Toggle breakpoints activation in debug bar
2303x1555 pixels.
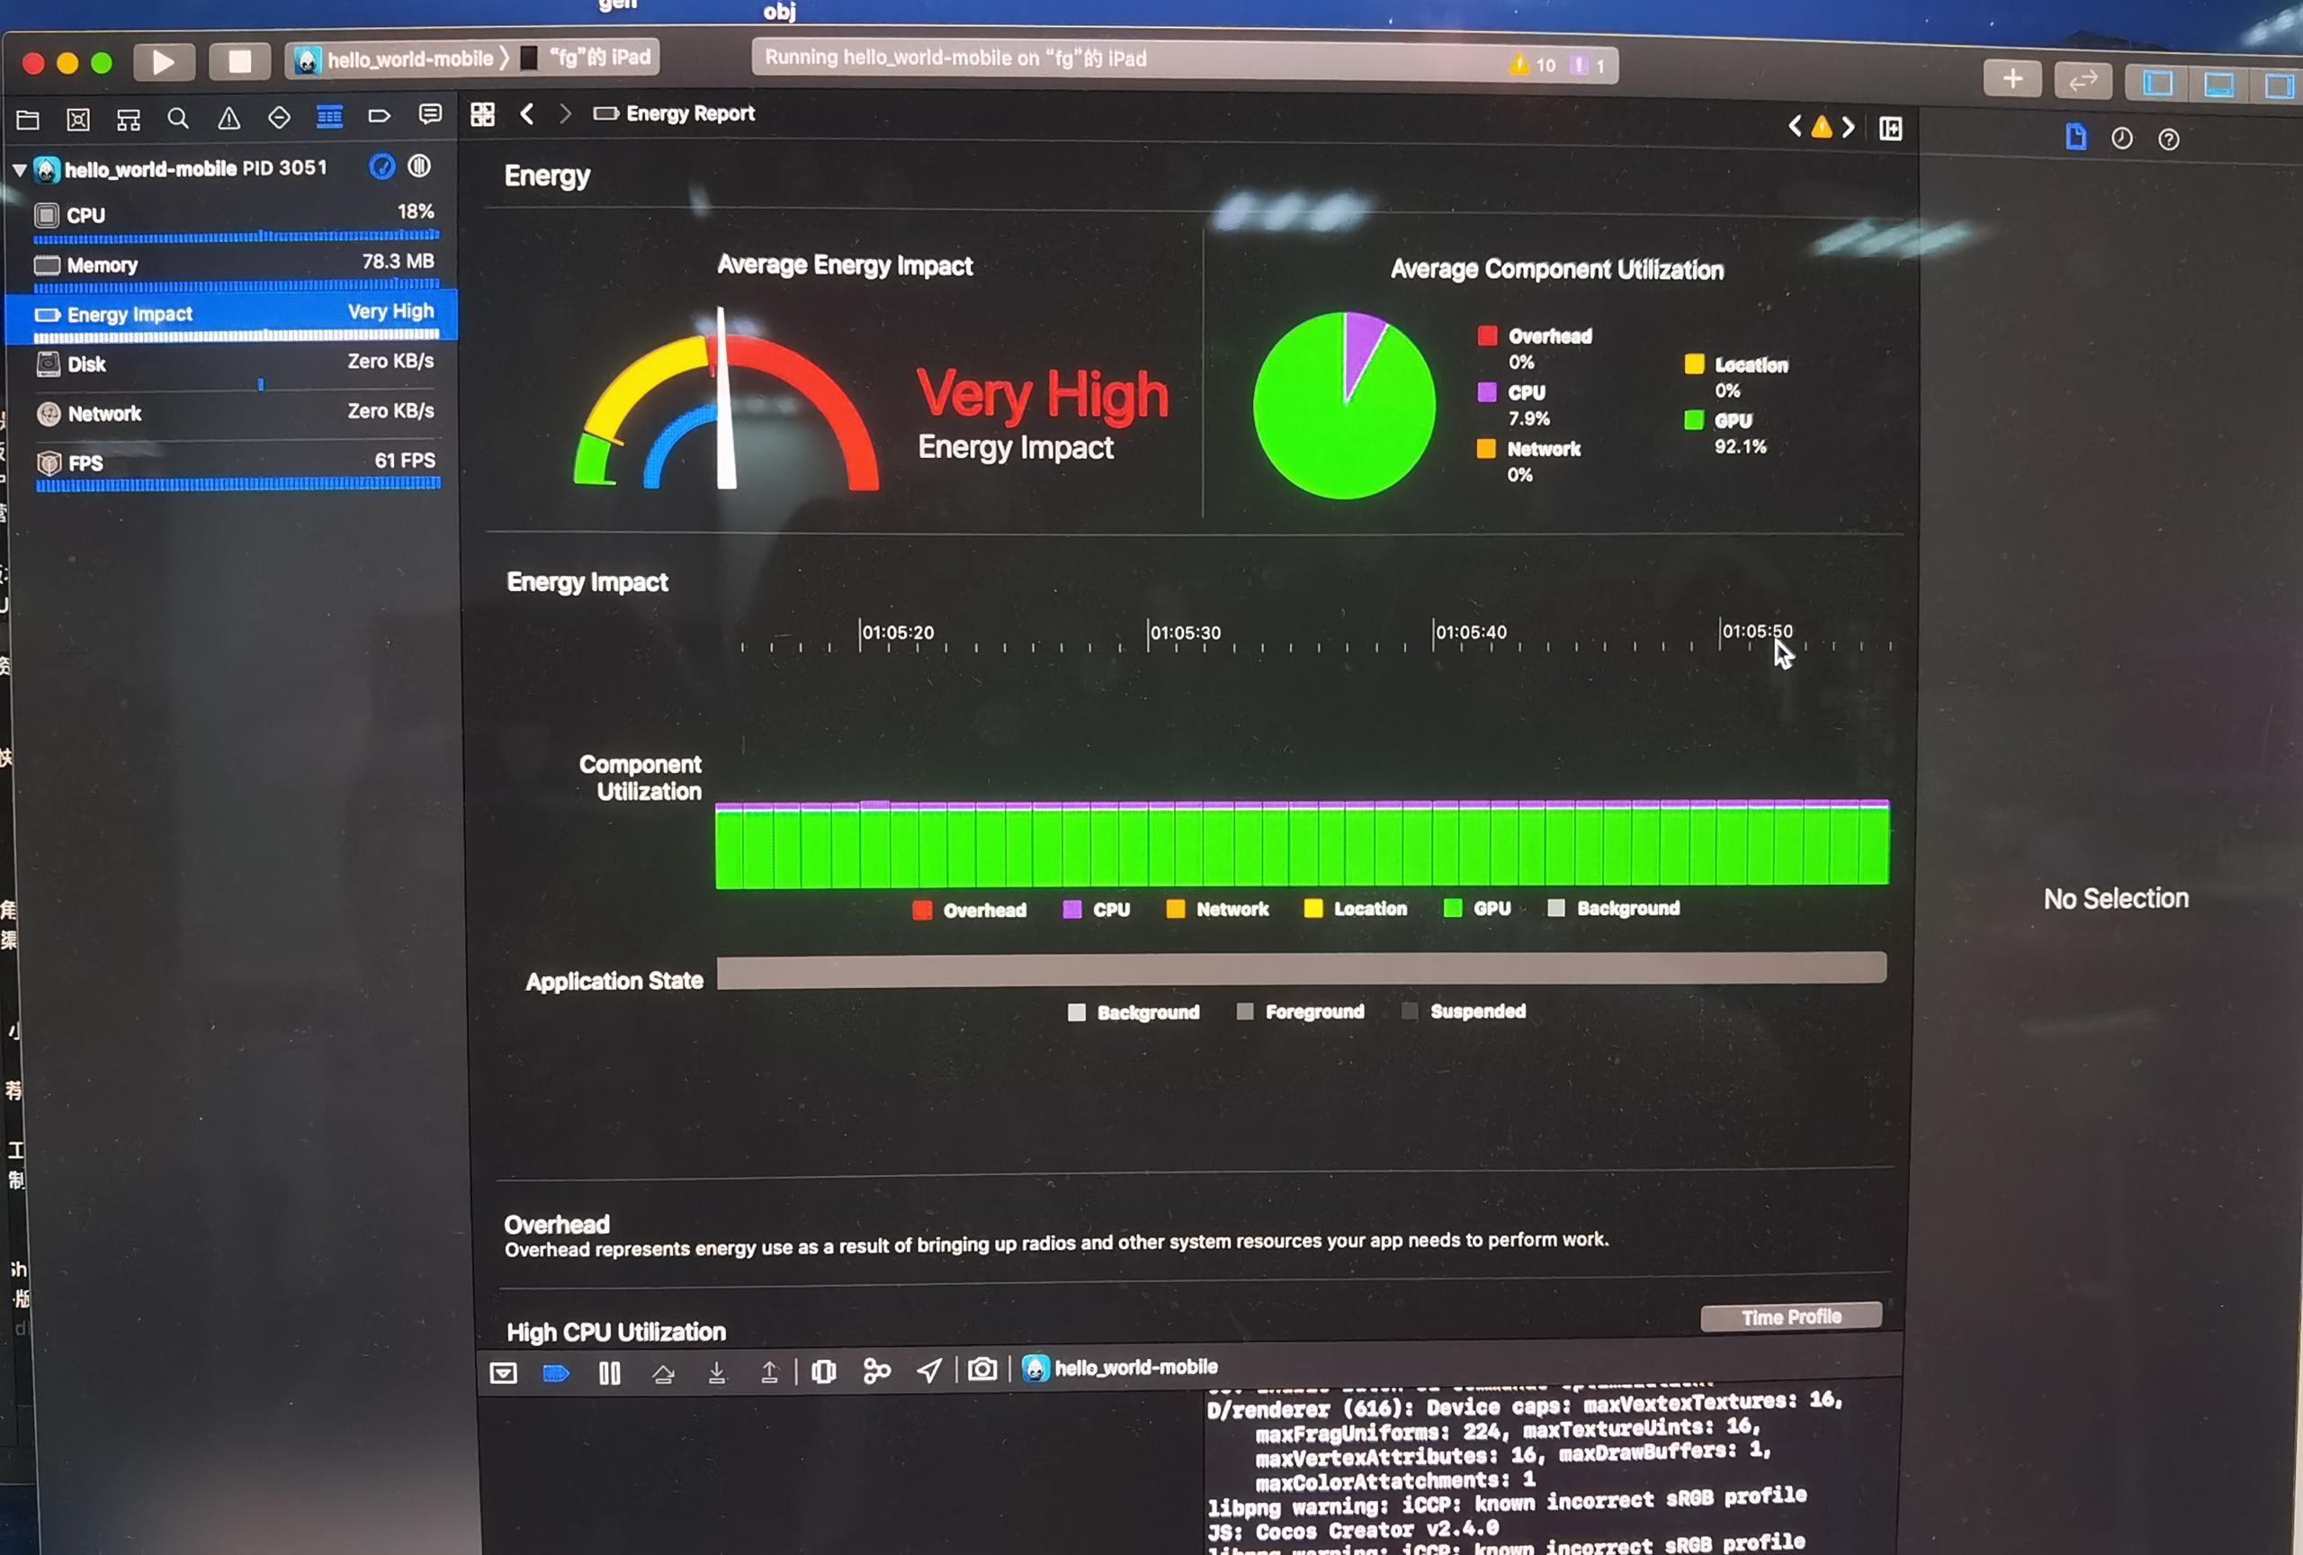pyautogui.click(x=556, y=1372)
